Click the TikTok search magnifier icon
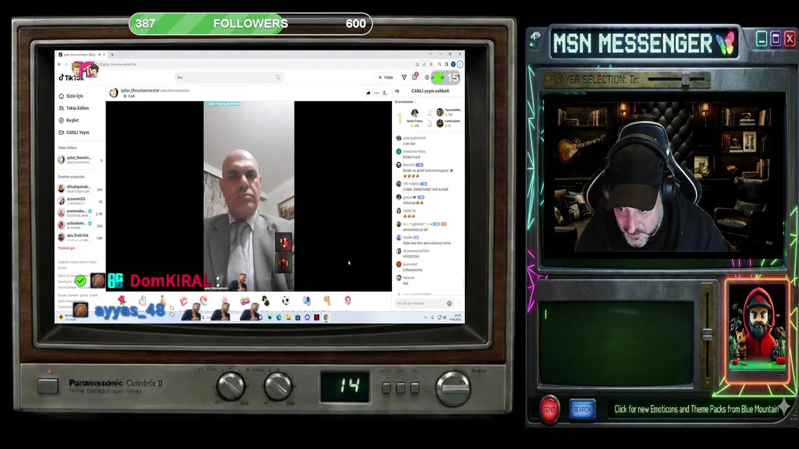 pyautogui.click(x=278, y=77)
